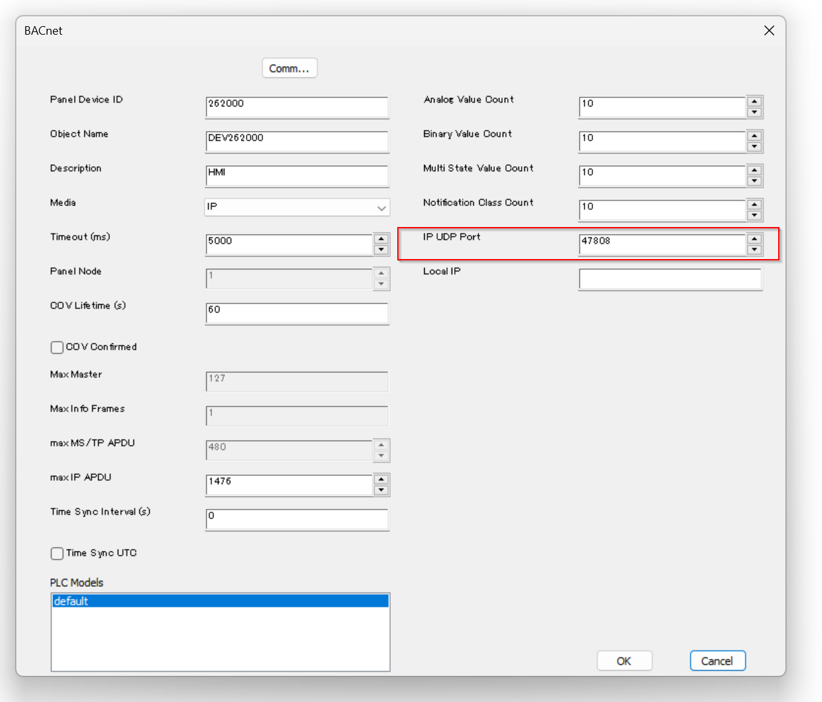
Task: Increase Binary Value Count
Action: tap(755, 136)
